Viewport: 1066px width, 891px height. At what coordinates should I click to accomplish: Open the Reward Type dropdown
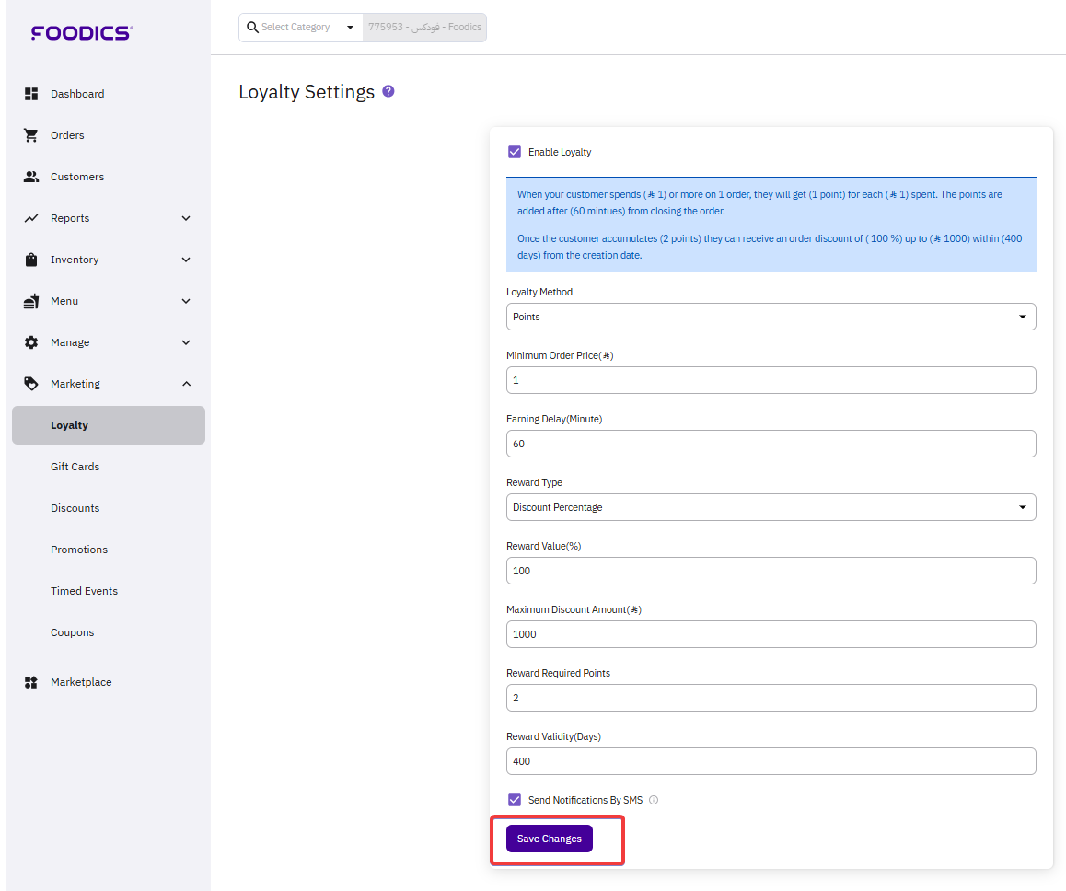pyautogui.click(x=771, y=507)
